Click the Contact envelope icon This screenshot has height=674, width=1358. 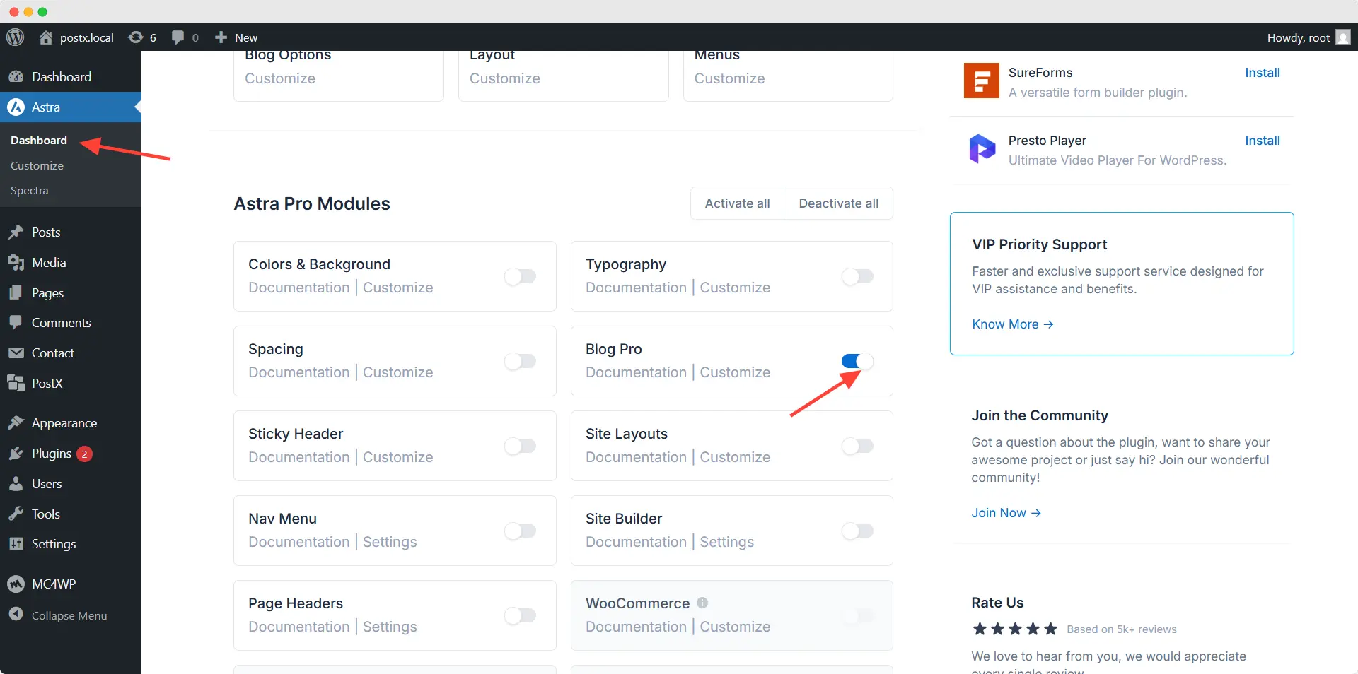tap(16, 353)
